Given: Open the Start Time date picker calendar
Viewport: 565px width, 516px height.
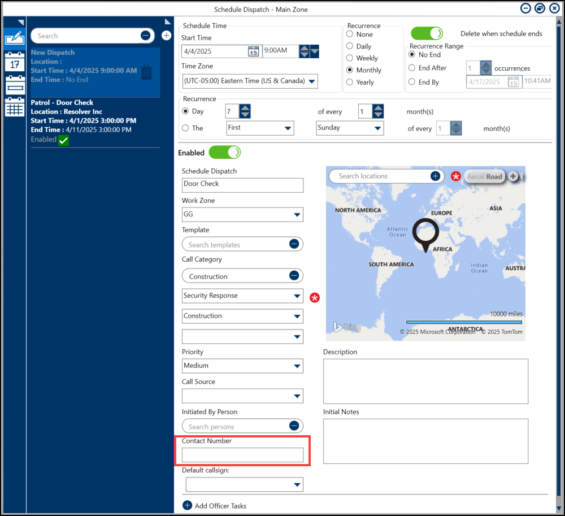Looking at the screenshot, I should pos(254,51).
